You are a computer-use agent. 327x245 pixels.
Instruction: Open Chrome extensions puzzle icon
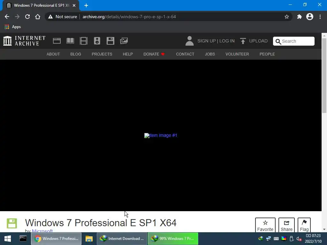(300, 17)
